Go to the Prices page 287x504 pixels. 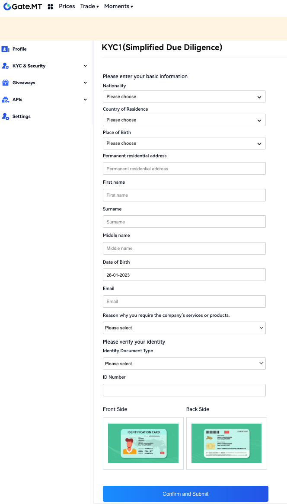pyautogui.click(x=67, y=6)
